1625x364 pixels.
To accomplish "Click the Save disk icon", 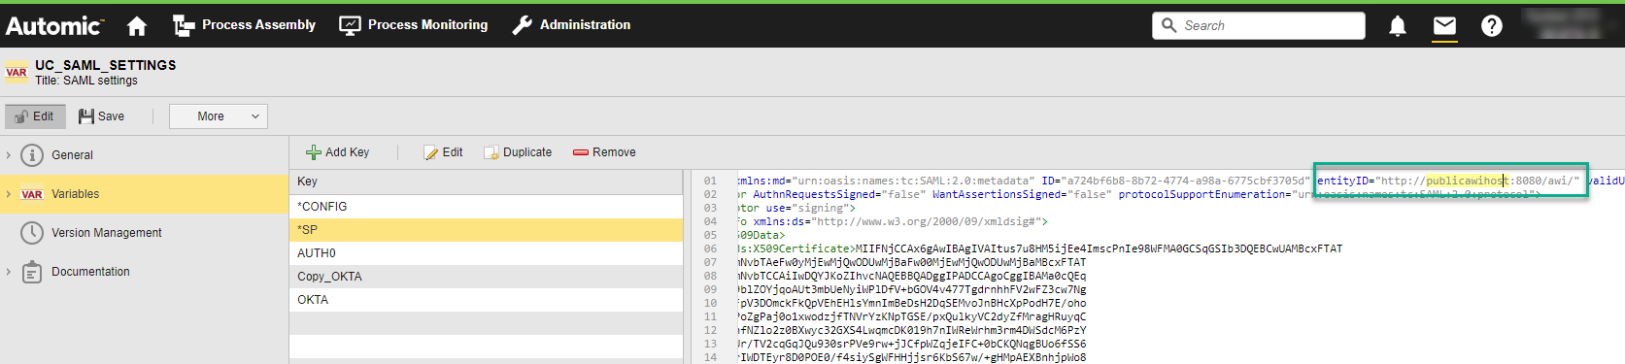I will coord(86,116).
